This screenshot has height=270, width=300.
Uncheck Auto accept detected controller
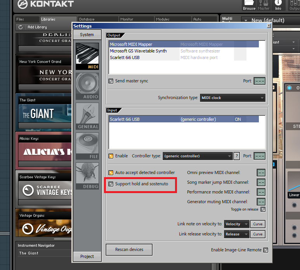[111, 173]
